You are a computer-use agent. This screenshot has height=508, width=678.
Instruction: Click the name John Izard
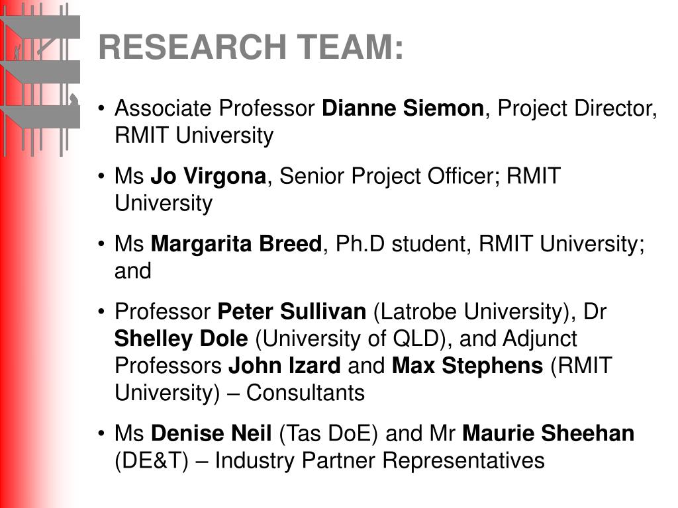[x=285, y=366]
